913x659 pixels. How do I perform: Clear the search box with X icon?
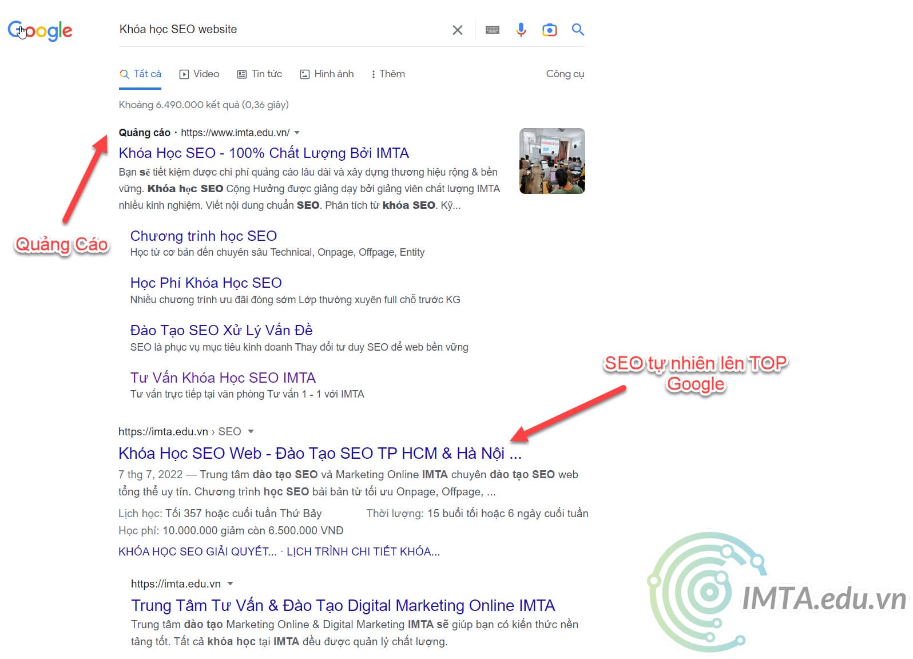point(457,30)
